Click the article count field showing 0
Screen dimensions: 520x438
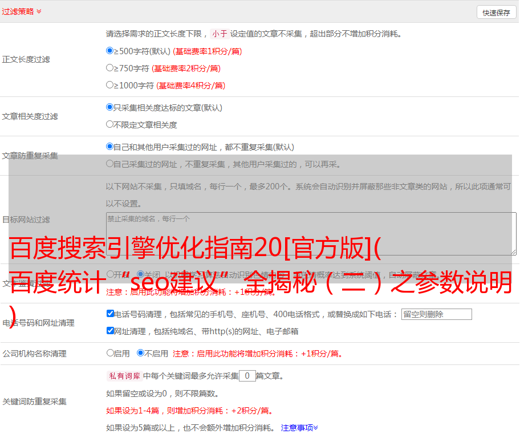pos(247,376)
